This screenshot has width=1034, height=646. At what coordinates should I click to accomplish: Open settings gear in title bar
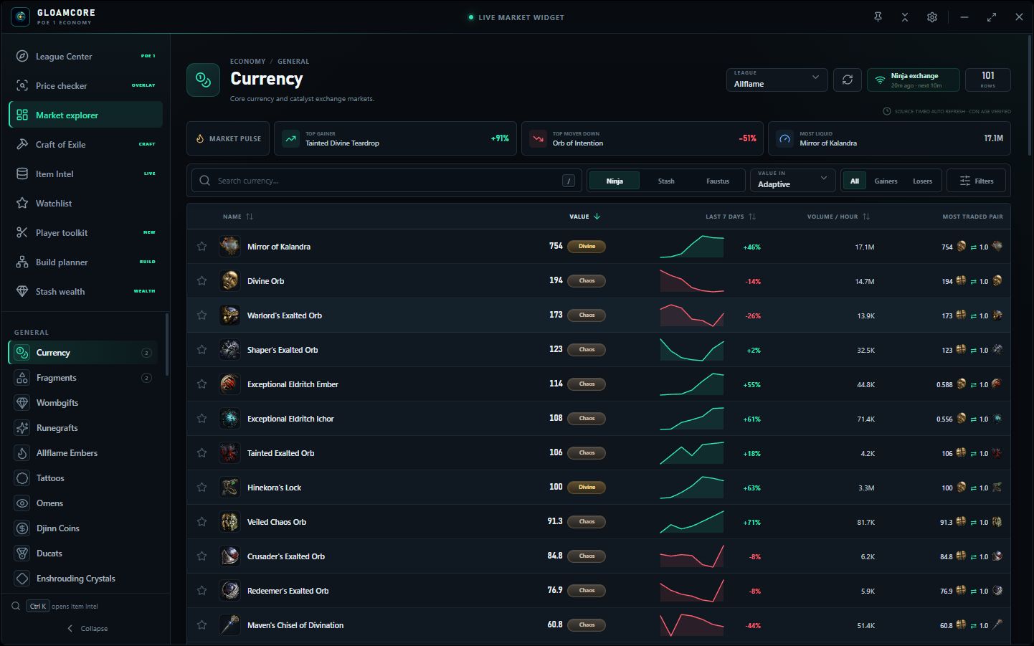click(932, 17)
